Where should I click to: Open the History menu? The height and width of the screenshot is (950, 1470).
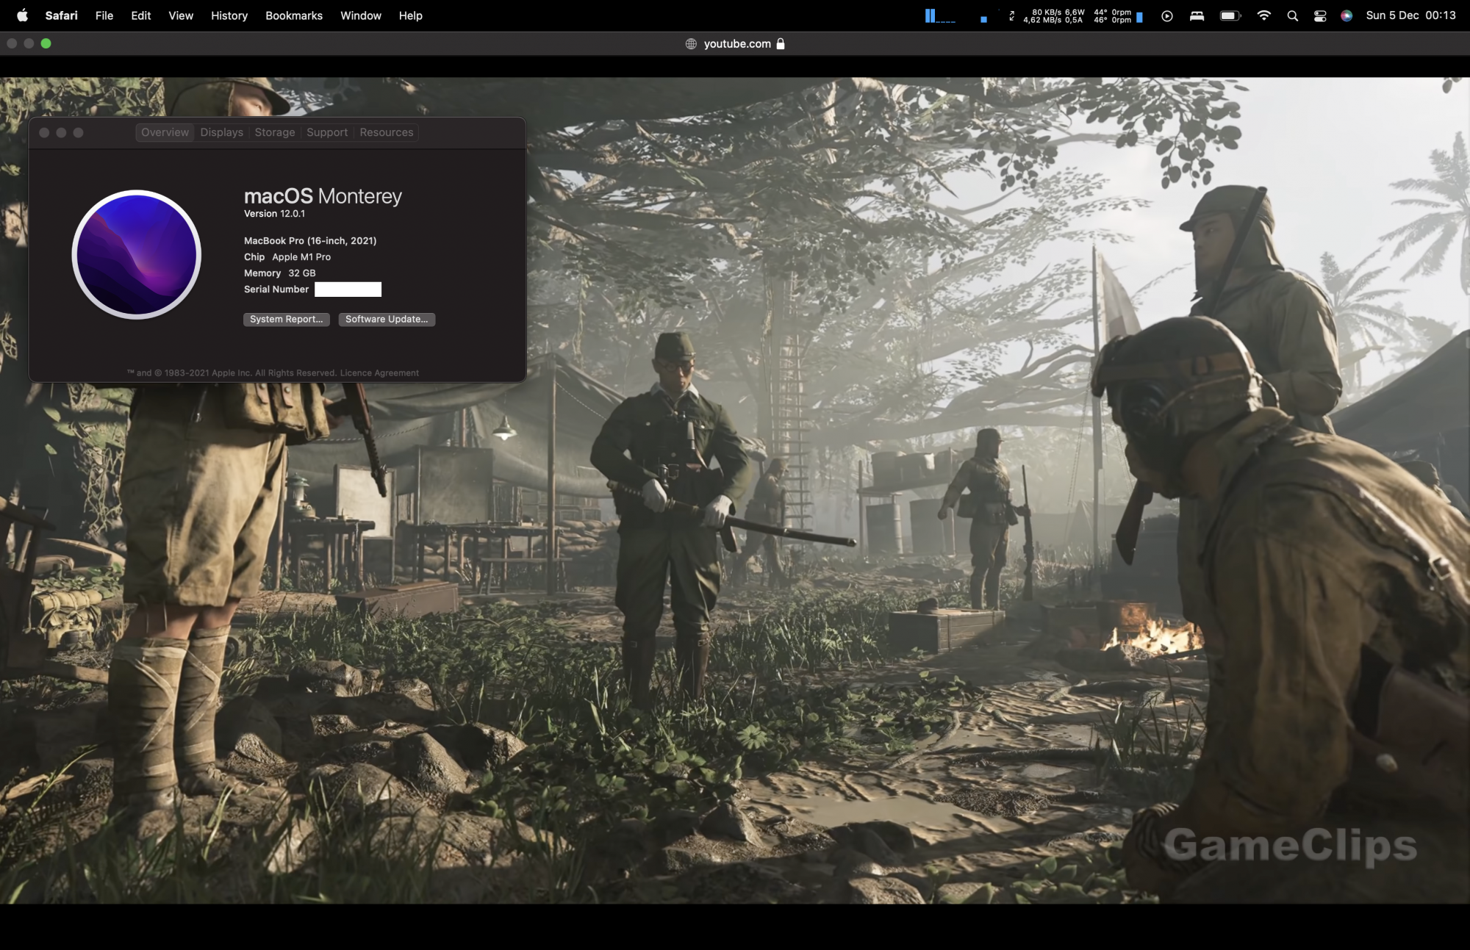coord(229,15)
